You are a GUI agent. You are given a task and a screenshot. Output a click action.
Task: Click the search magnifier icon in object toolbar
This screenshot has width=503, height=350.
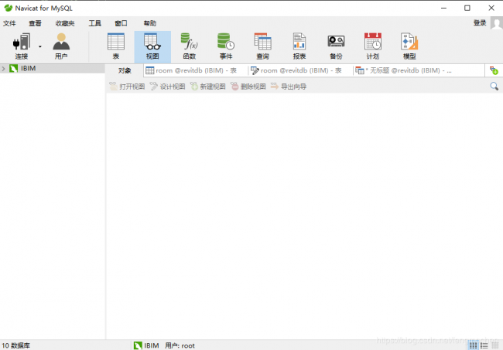click(x=494, y=87)
